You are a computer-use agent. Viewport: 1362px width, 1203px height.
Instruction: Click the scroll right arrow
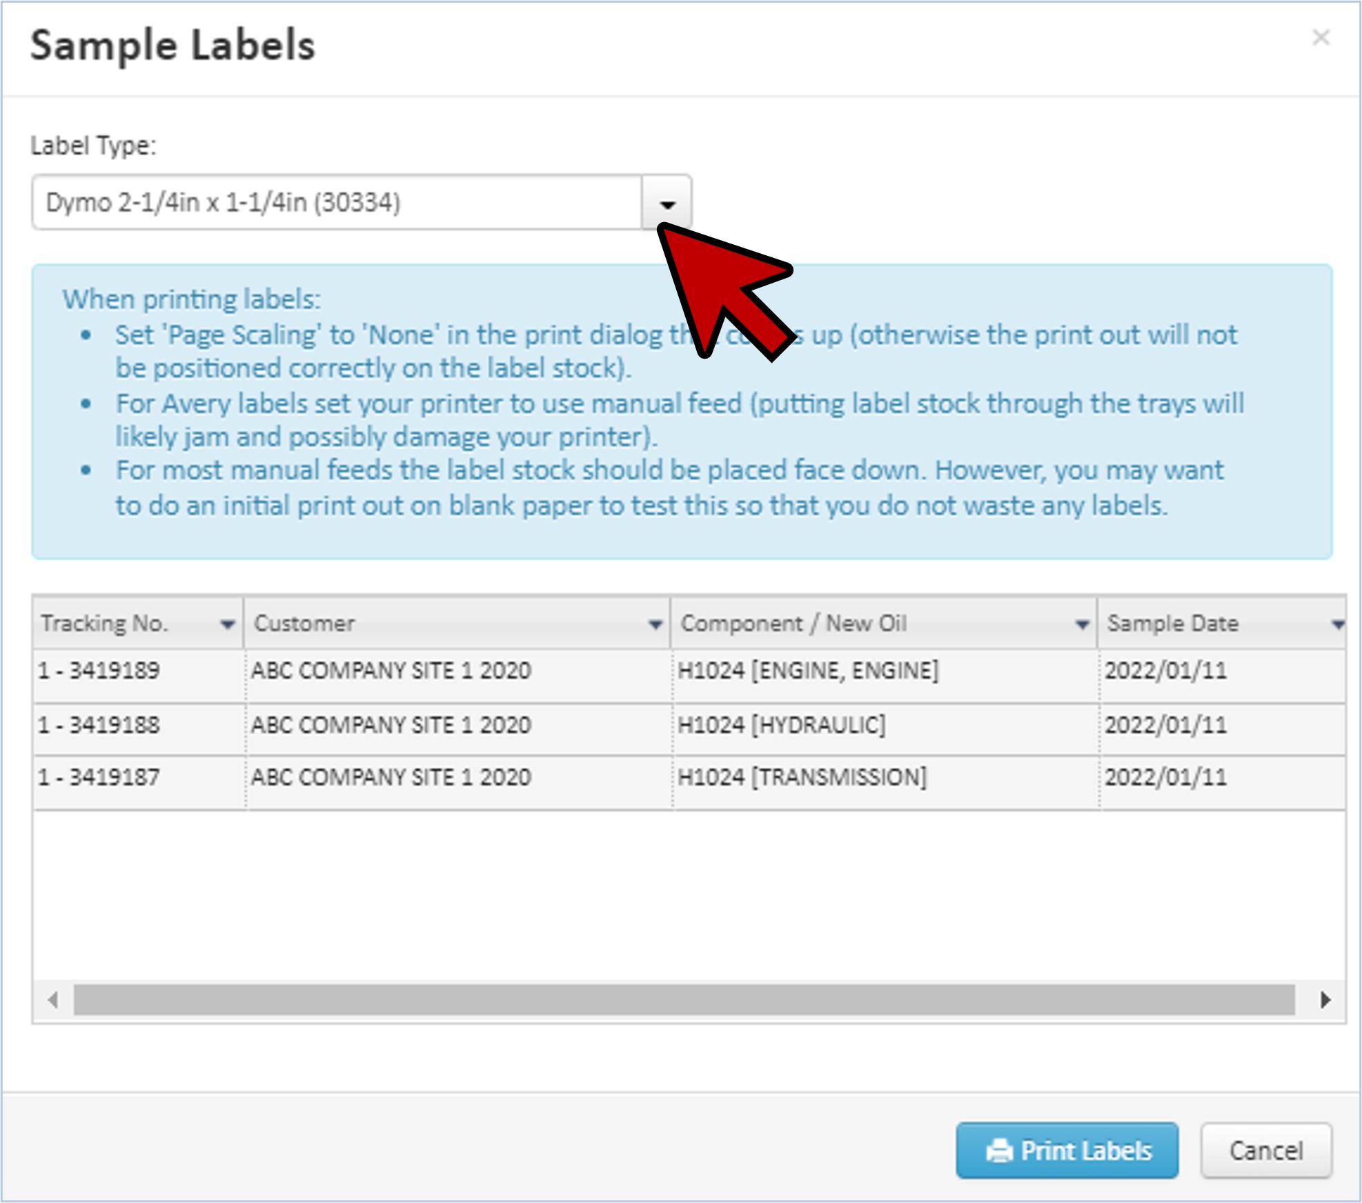pos(1325,1000)
